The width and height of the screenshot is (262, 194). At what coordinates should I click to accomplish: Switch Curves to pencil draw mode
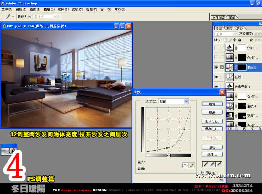tap(191, 165)
